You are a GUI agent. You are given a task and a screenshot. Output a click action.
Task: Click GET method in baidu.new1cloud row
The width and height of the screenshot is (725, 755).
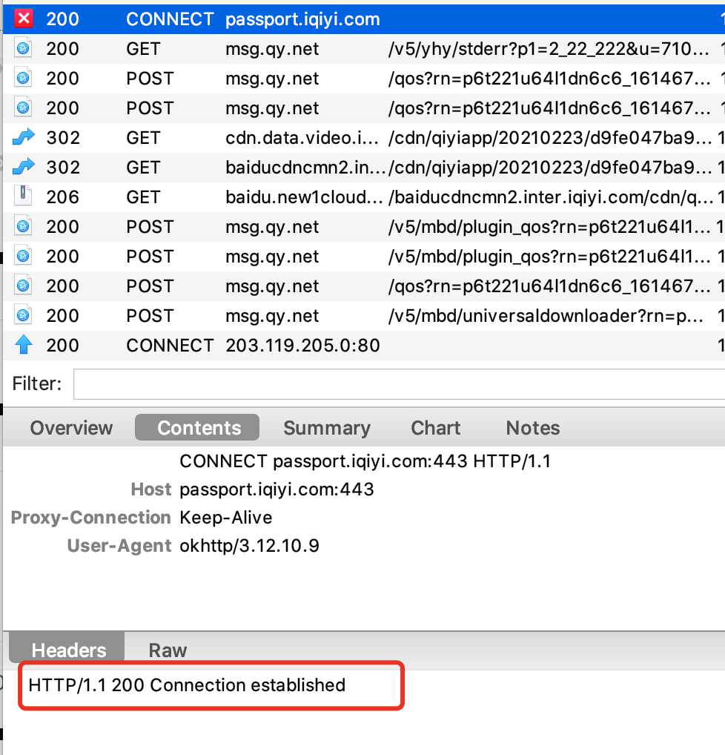tap(143, 197)
